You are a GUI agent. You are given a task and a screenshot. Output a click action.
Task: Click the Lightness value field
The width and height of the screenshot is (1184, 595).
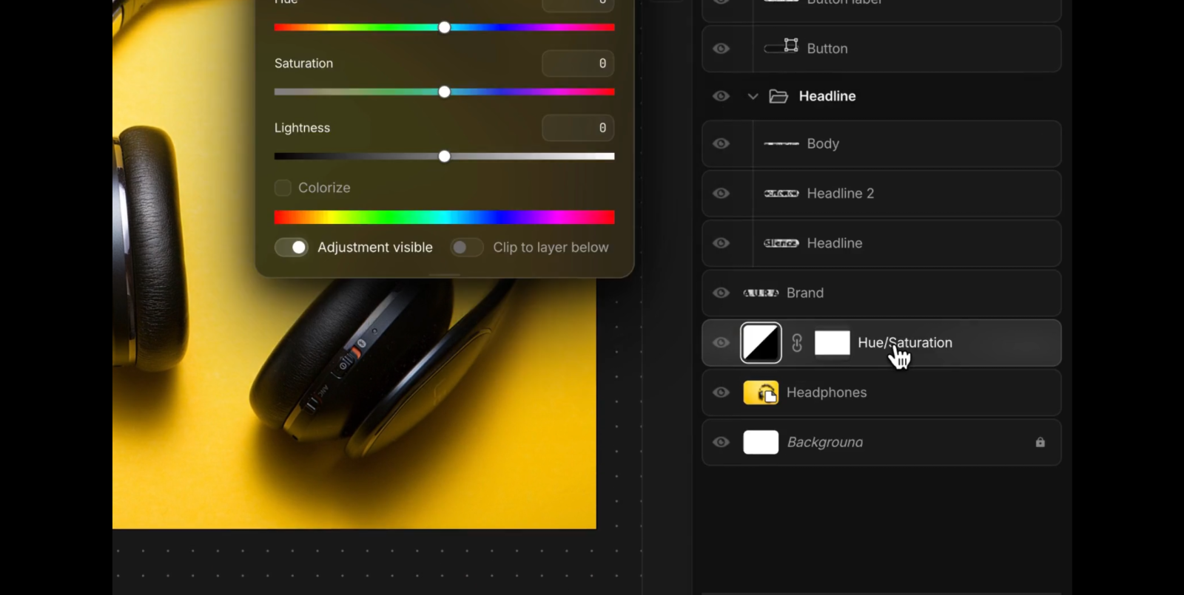point(578,128)
